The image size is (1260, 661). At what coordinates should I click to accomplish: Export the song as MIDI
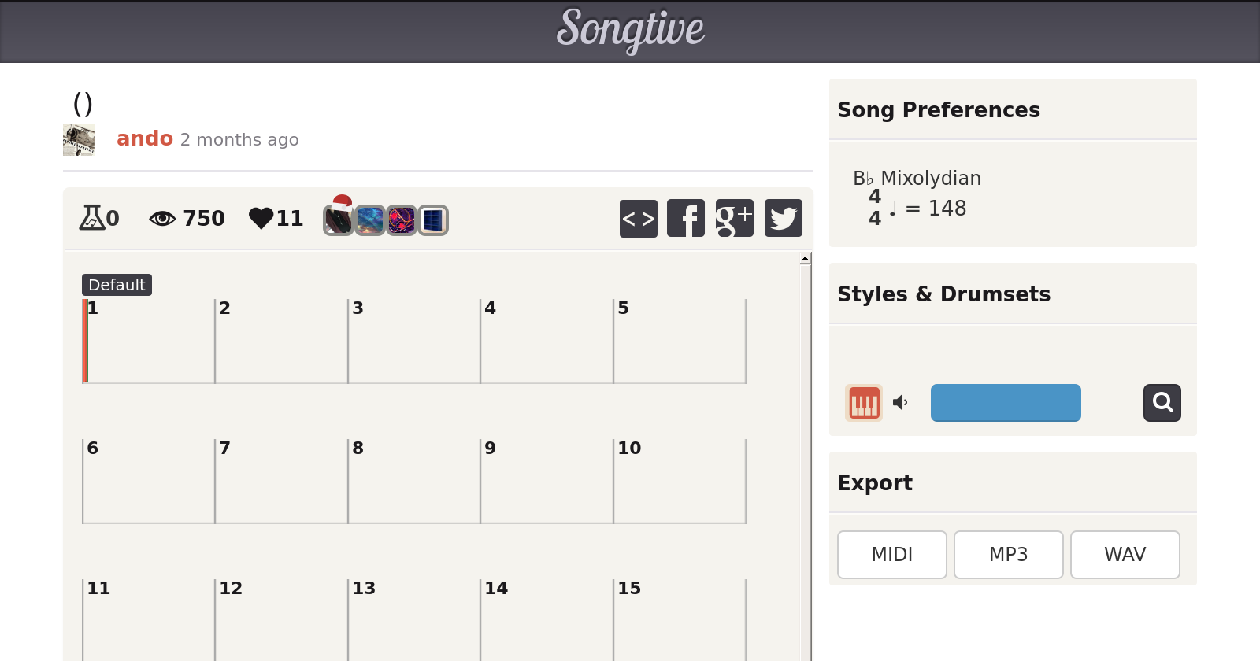pyautogui.click(x=891, y=555)
